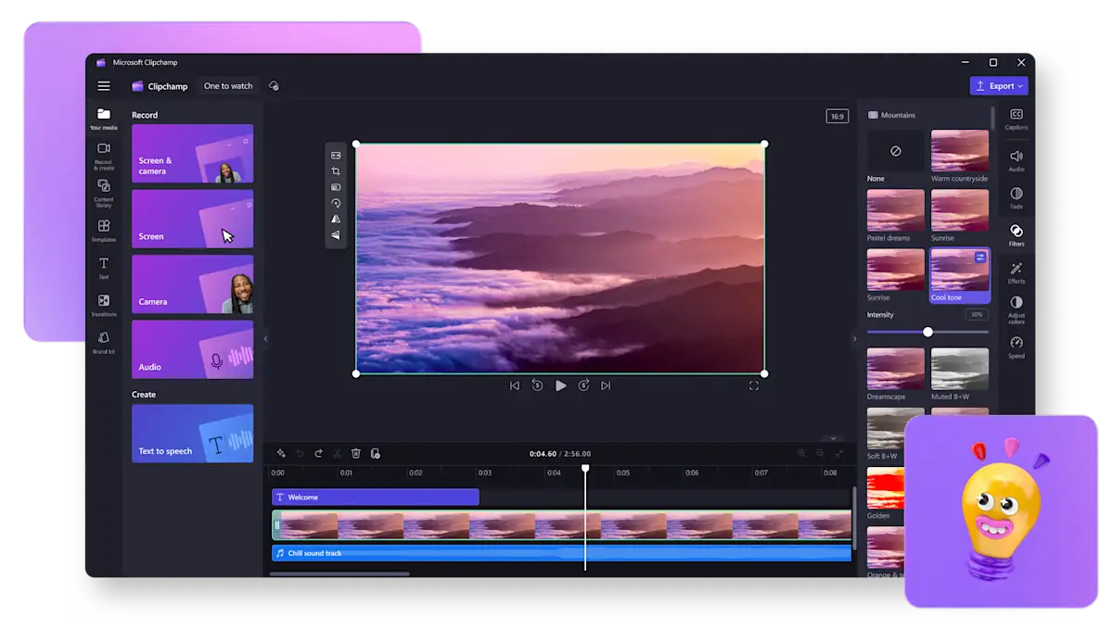Screen dimensions: 1113x630
Task: Click the Rotate tool in floating toolbar
Action: click(x=336, y=203)
